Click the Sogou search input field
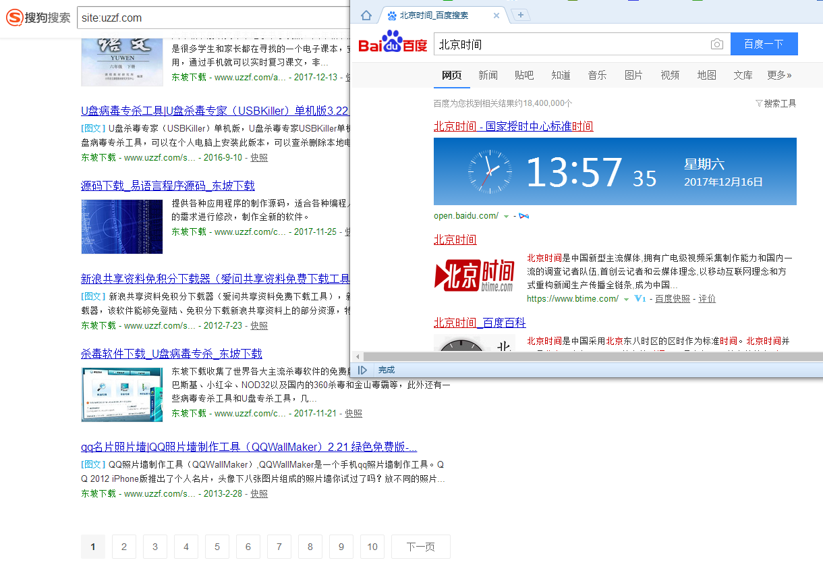The height and width of the screenshot is (573, 823). click(202, 18)
